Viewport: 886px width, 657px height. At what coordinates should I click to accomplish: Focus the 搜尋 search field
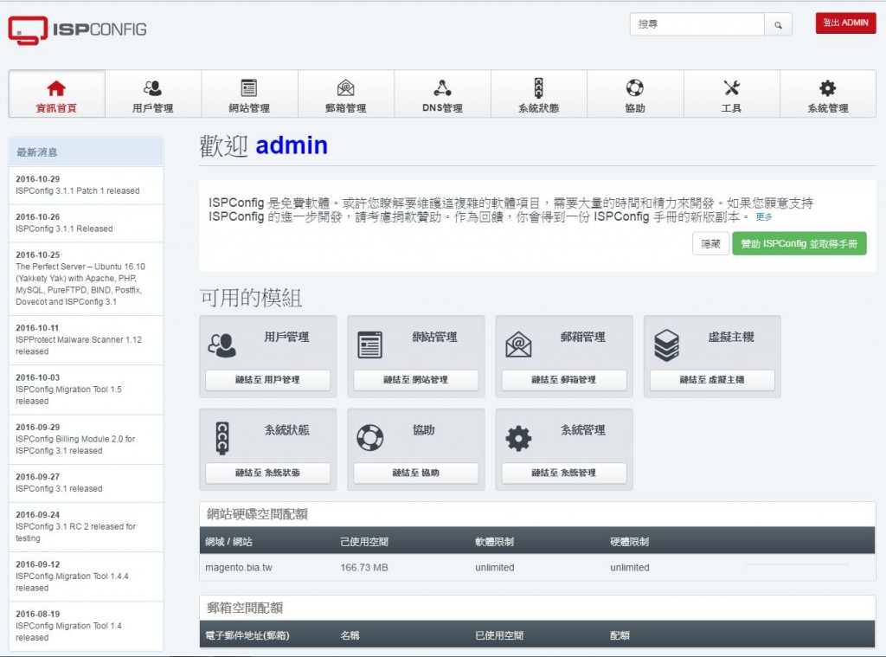(x=697, y=25)
